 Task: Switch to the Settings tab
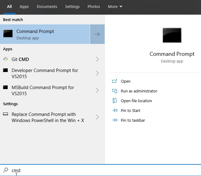point(72,7)
